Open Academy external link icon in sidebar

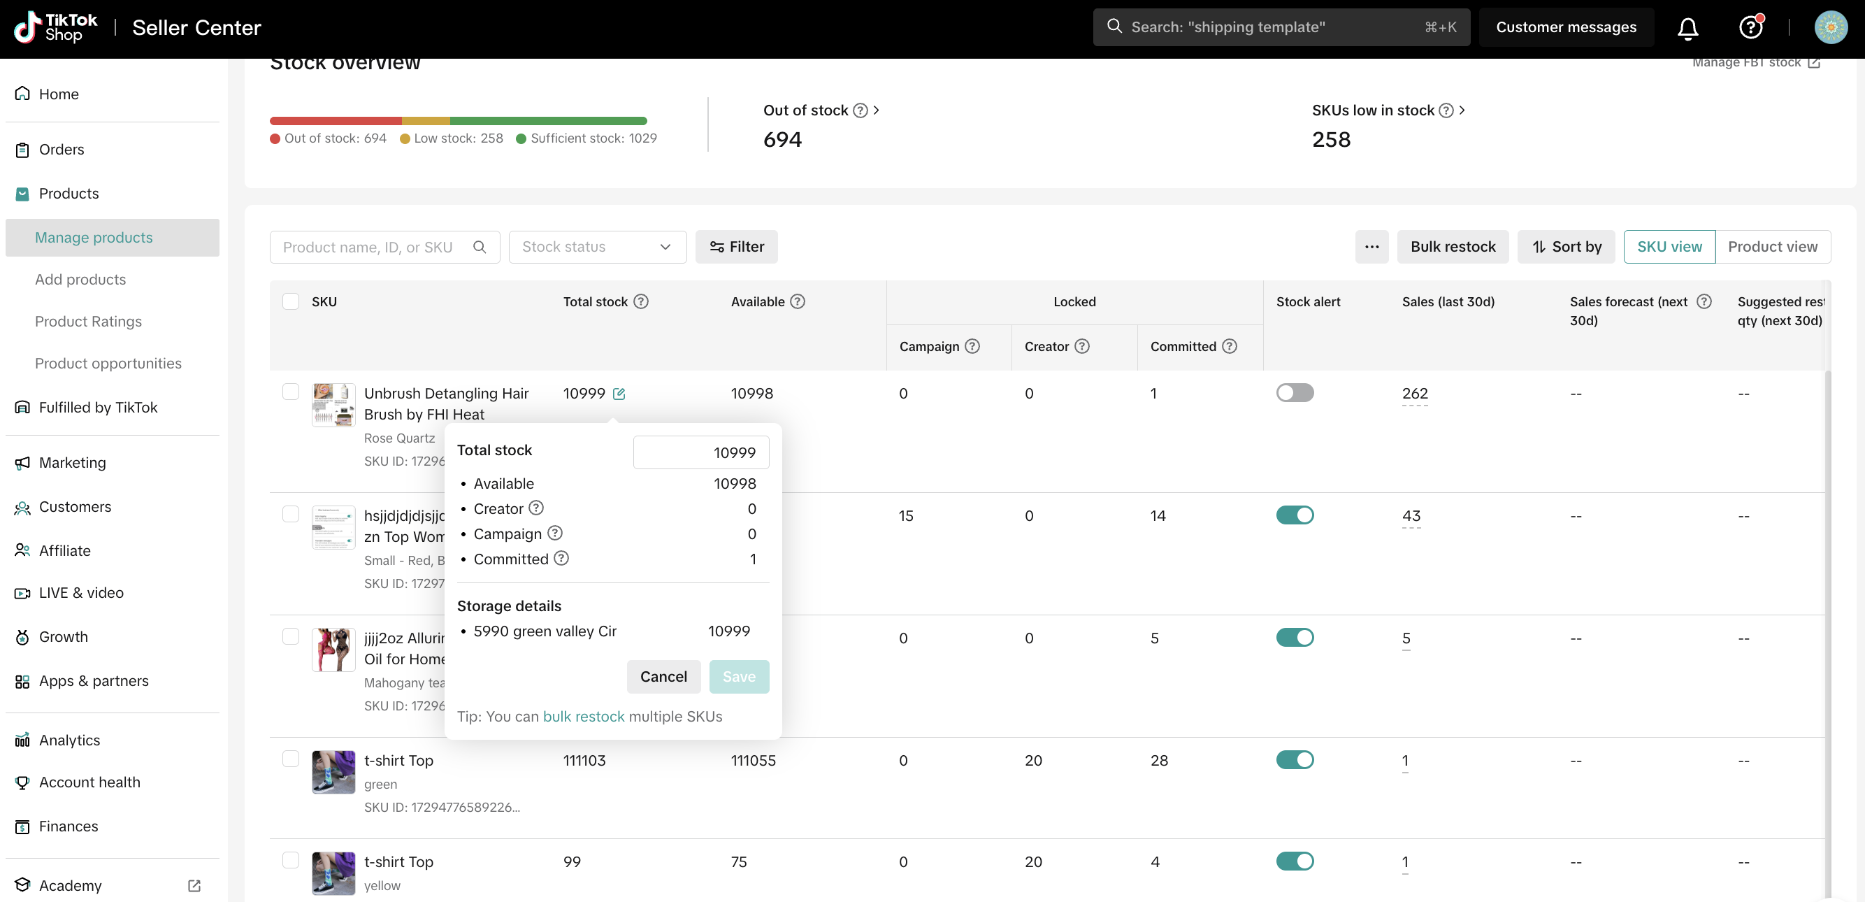(194, 885)
